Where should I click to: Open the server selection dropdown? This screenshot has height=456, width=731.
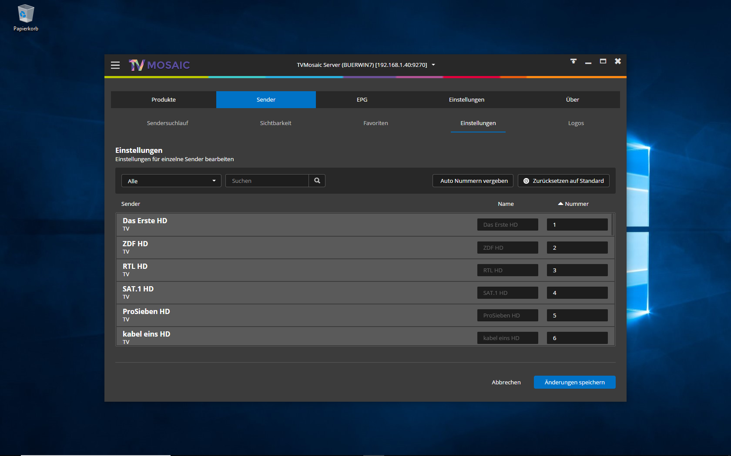pos(365,65)
